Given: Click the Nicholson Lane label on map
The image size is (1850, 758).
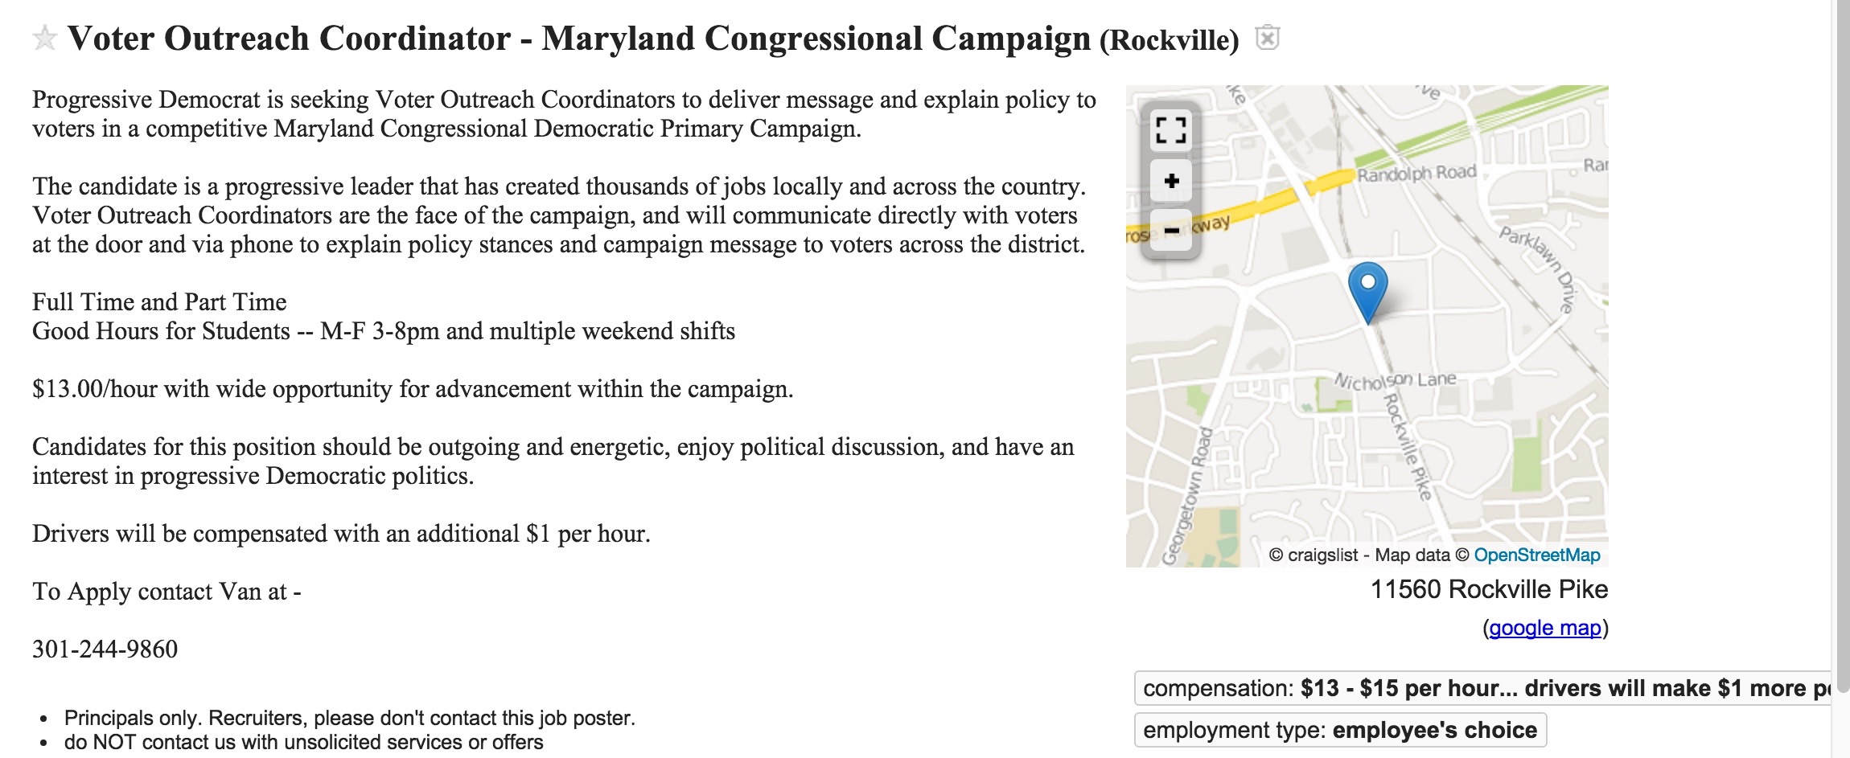Looking at the screenshot, I should (1395, 380).
